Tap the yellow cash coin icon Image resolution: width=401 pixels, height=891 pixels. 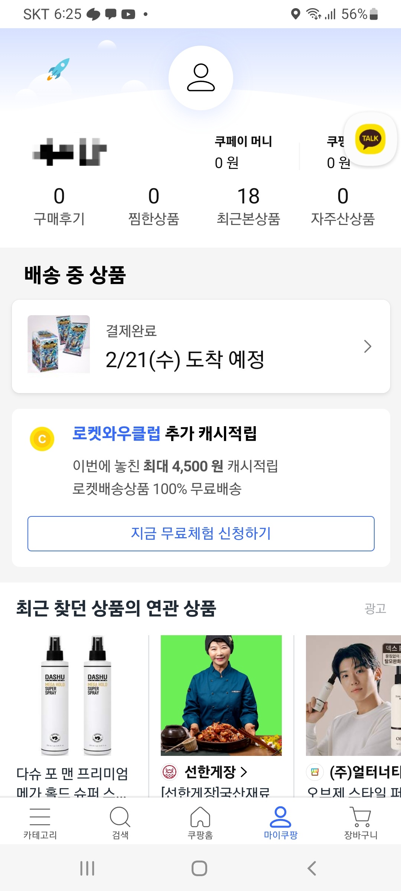(42, 439)
